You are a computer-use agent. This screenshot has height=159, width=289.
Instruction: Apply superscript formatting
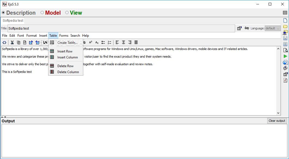pos(91,42)
